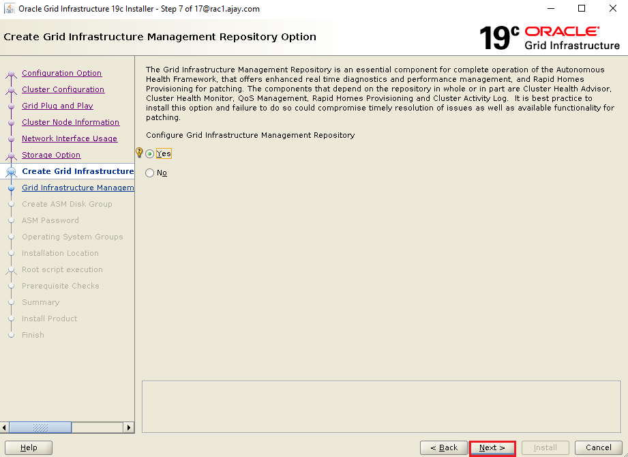Click the step bullet beside Cluster Configuration

[x=11, y=90]
